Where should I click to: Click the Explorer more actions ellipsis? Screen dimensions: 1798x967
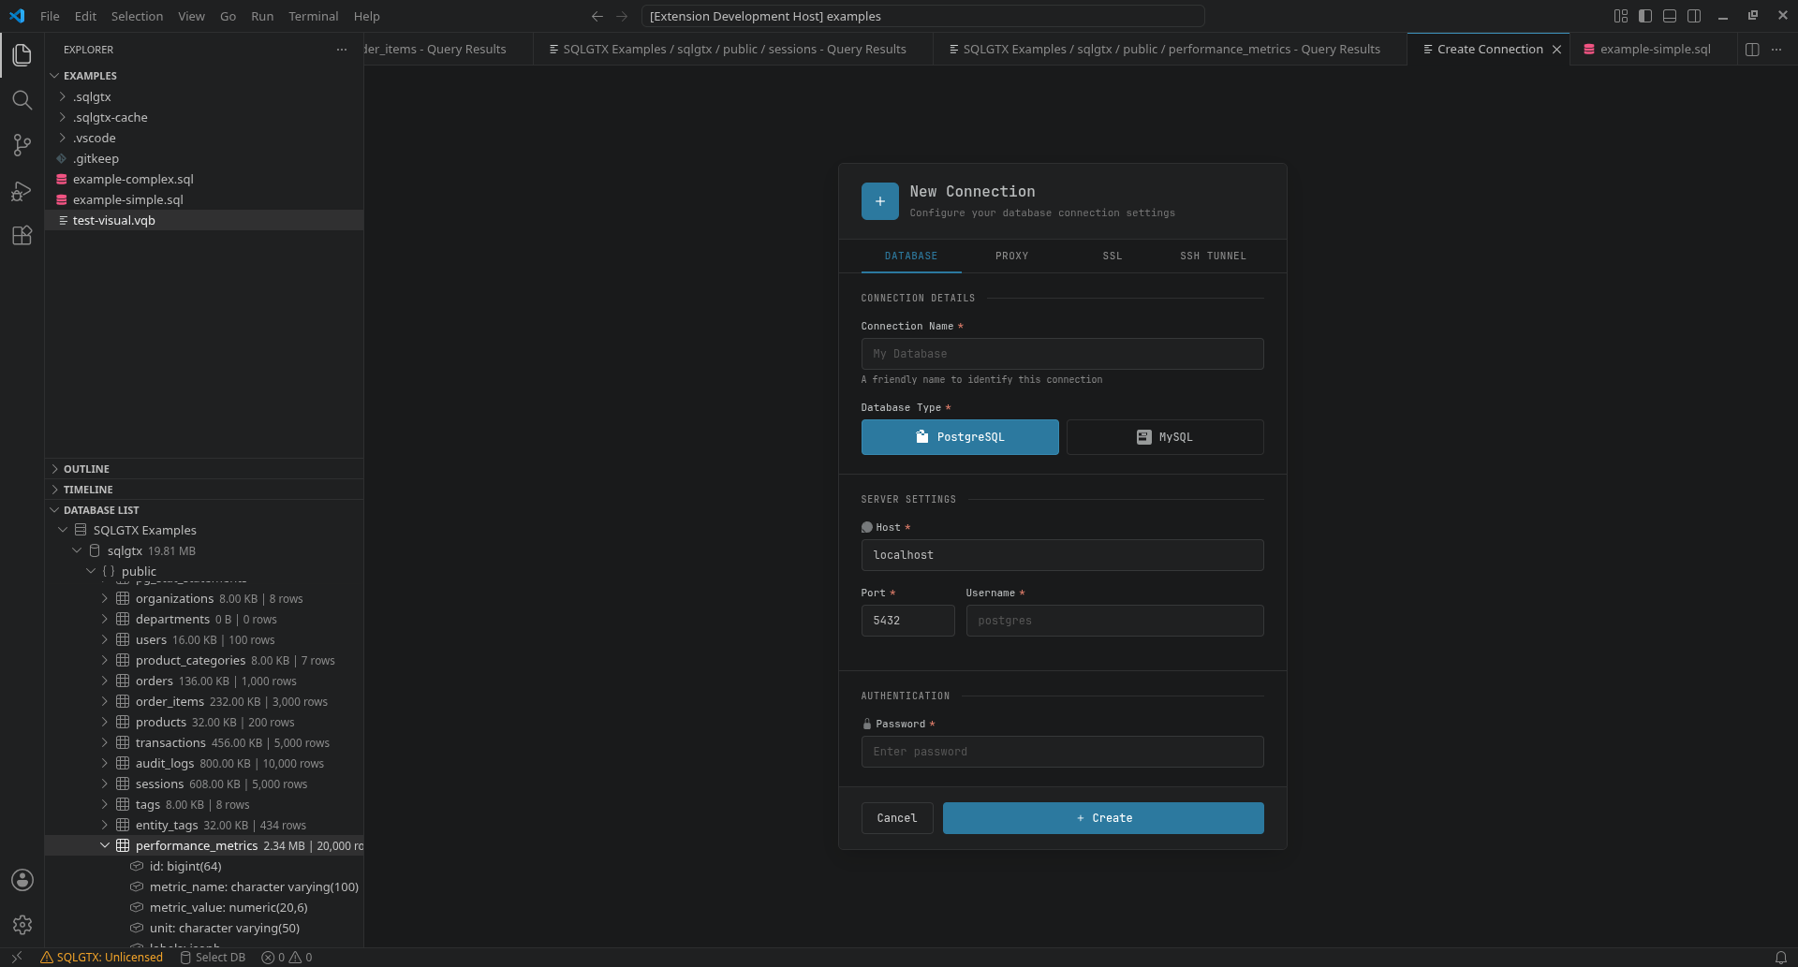click(x=342, y=50)
